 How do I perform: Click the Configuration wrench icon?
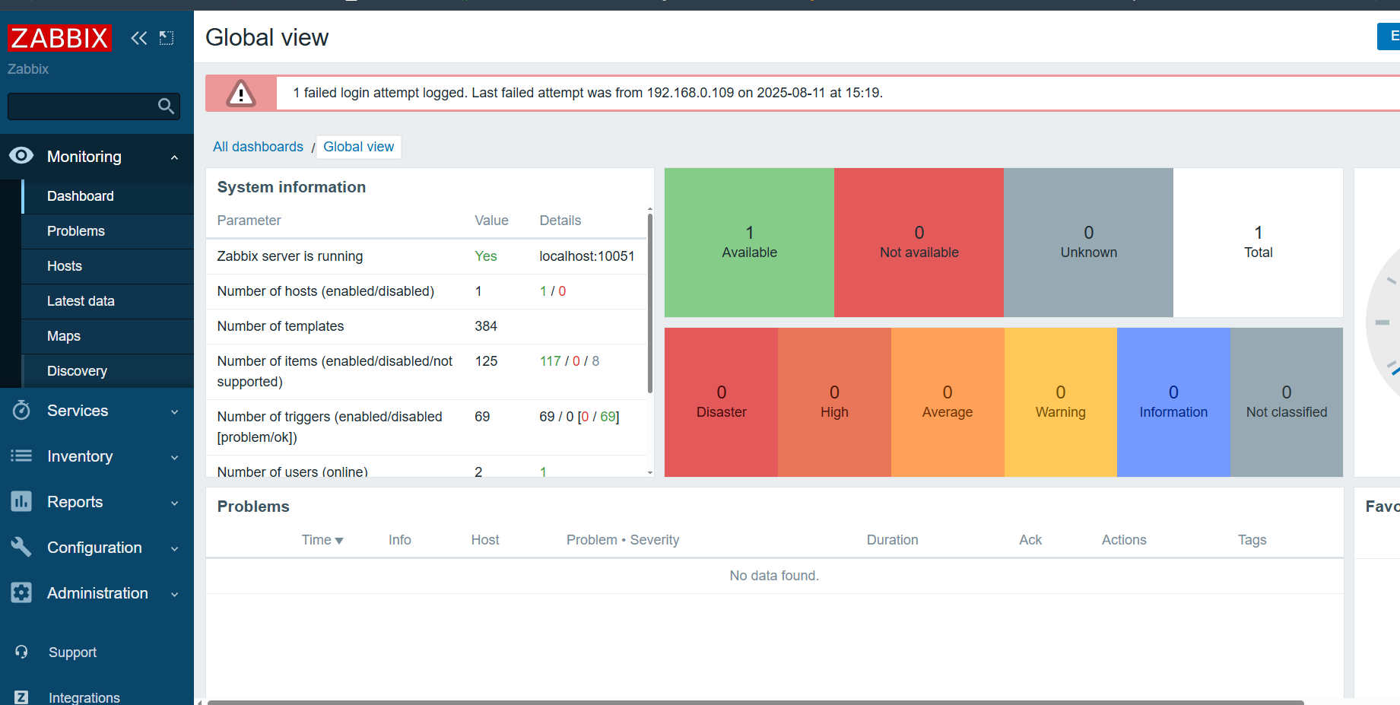21,547
